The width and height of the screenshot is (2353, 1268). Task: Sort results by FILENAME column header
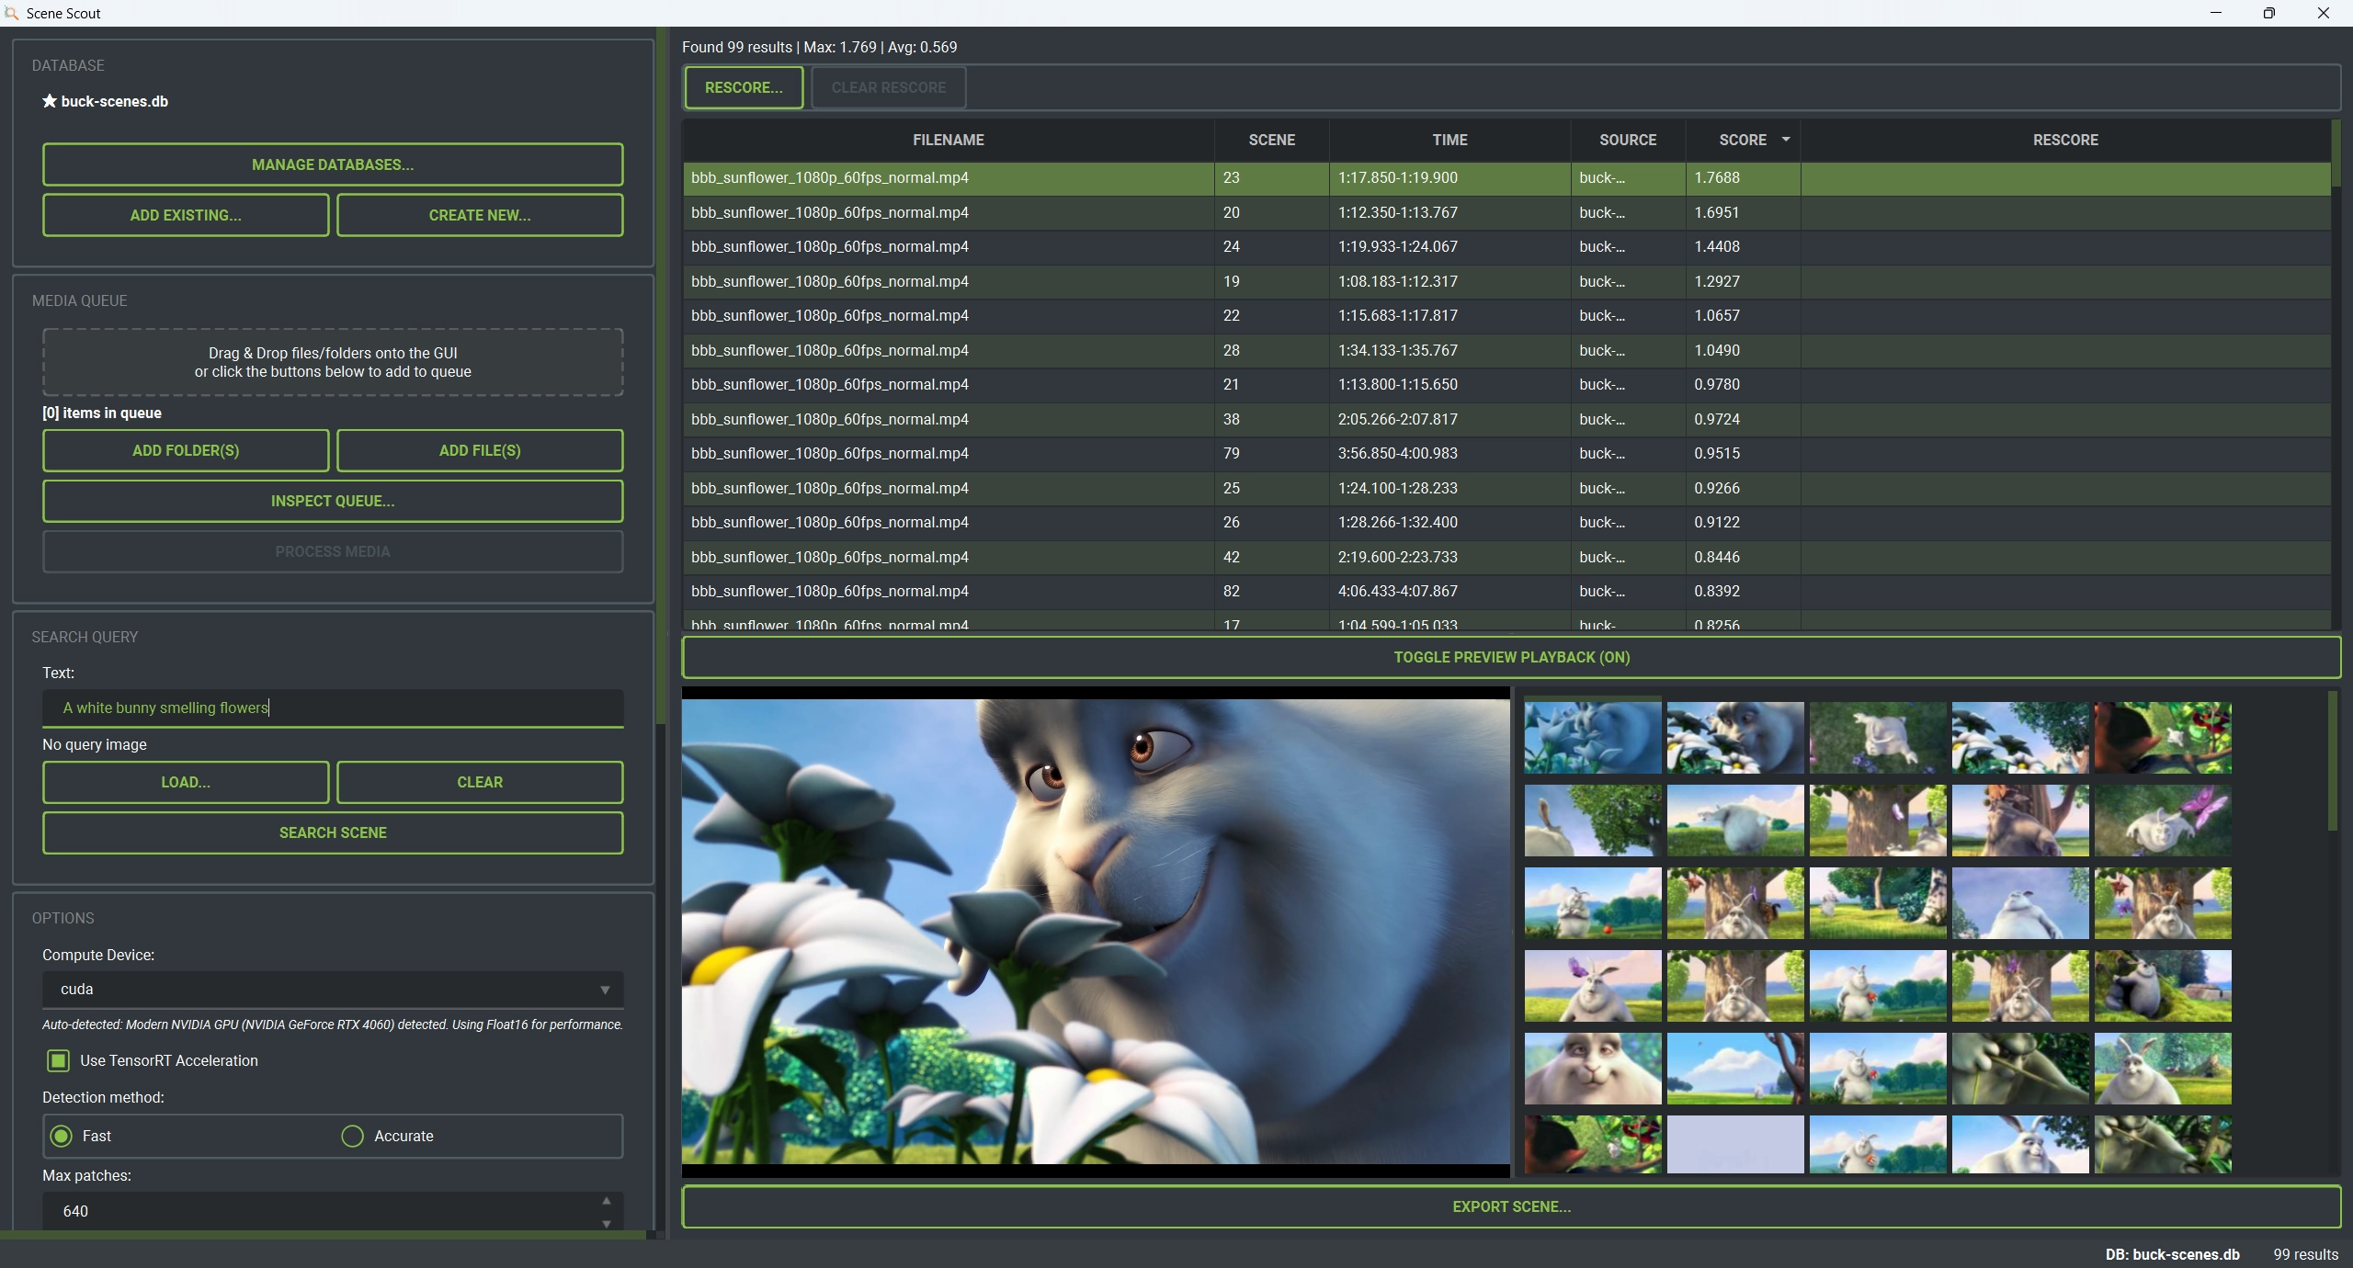(x=948, y=140)
